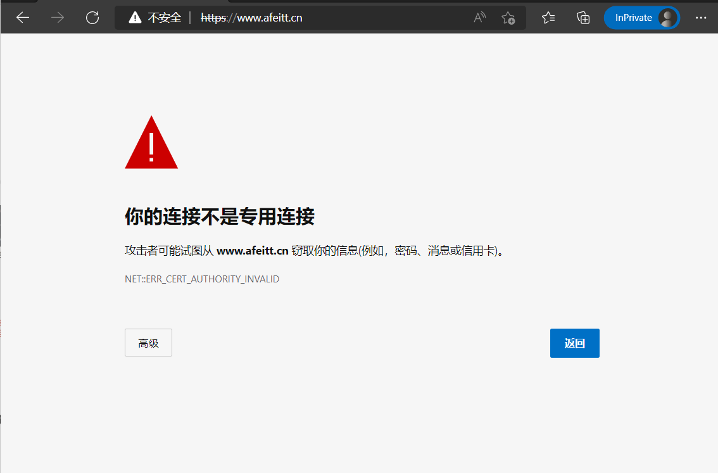Navigate back with the back arrow
Screen dimensions: 718x473
23,18
